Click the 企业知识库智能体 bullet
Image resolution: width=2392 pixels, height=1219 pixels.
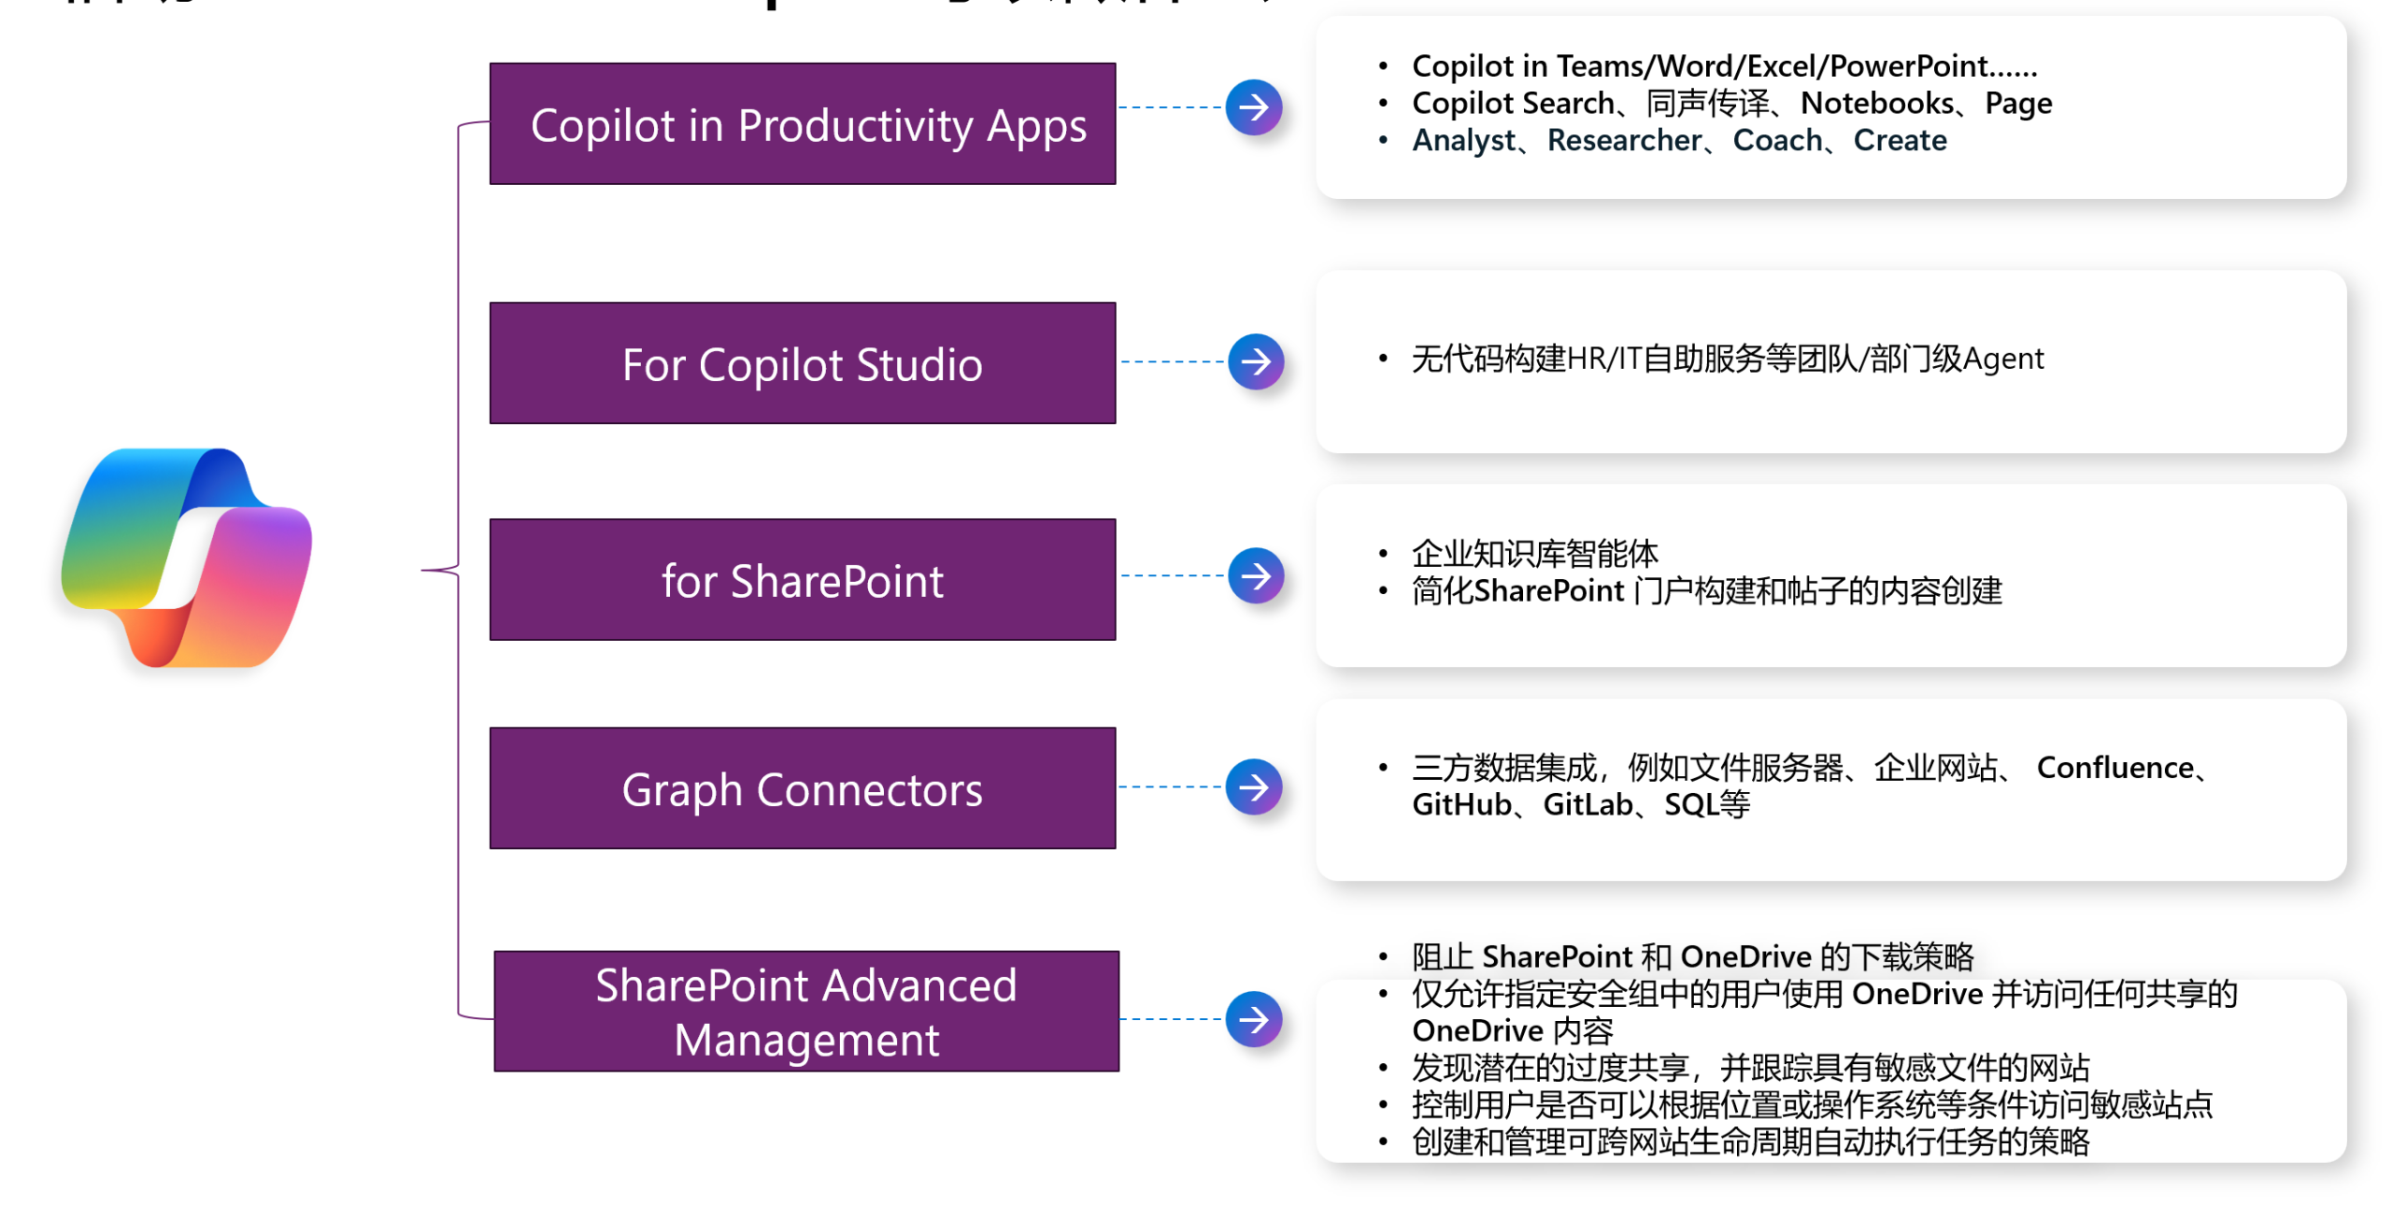(x=1533, y=553)
